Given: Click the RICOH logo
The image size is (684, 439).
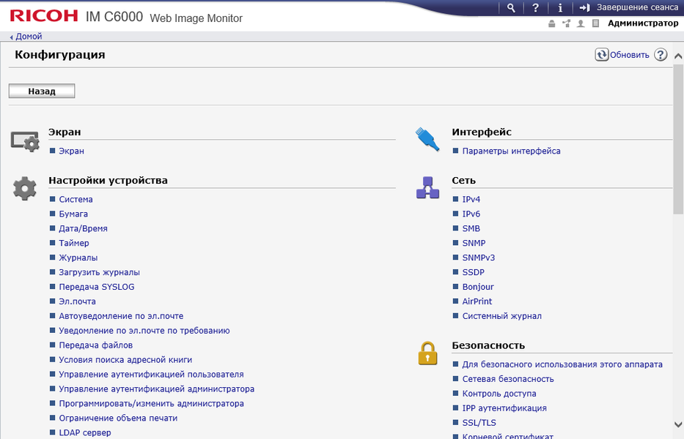Looking at the screenshot, I should (x=44, y=16).
